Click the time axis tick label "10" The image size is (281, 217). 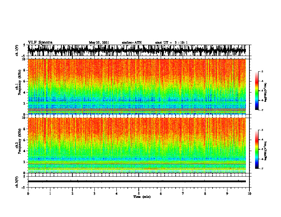pyautogui.click(x=249, y=194)
